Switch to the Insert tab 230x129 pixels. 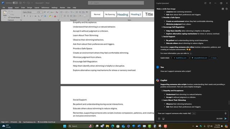click(17, 8)
